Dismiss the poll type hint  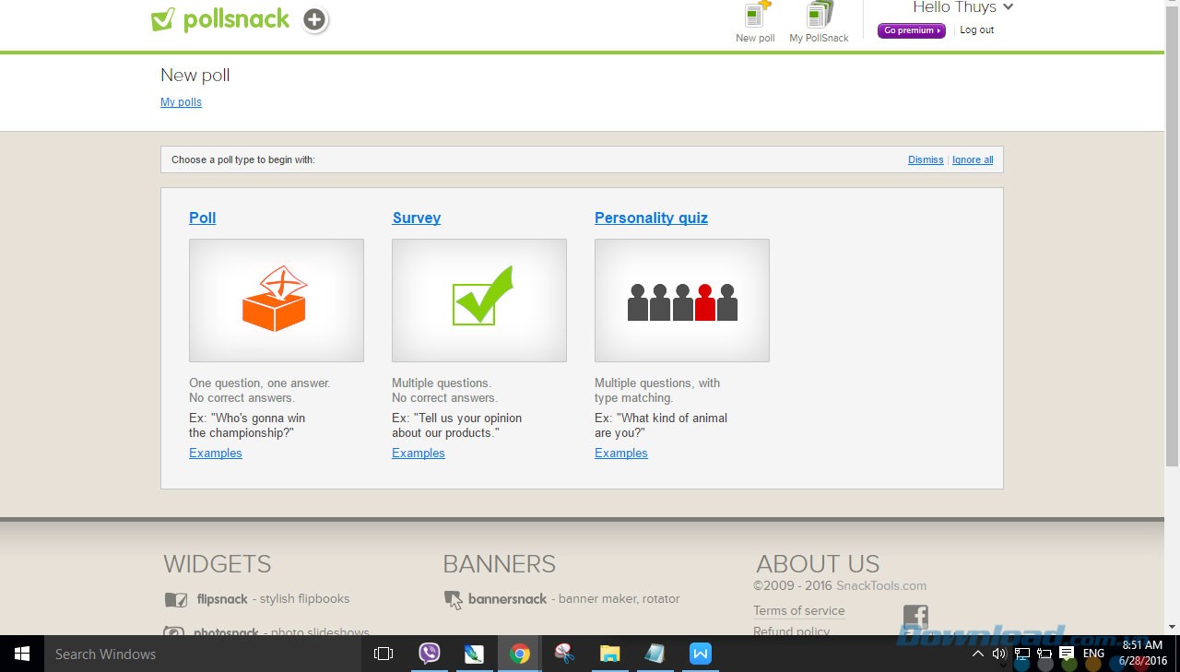pyautogui.click(x=926, y=159)
